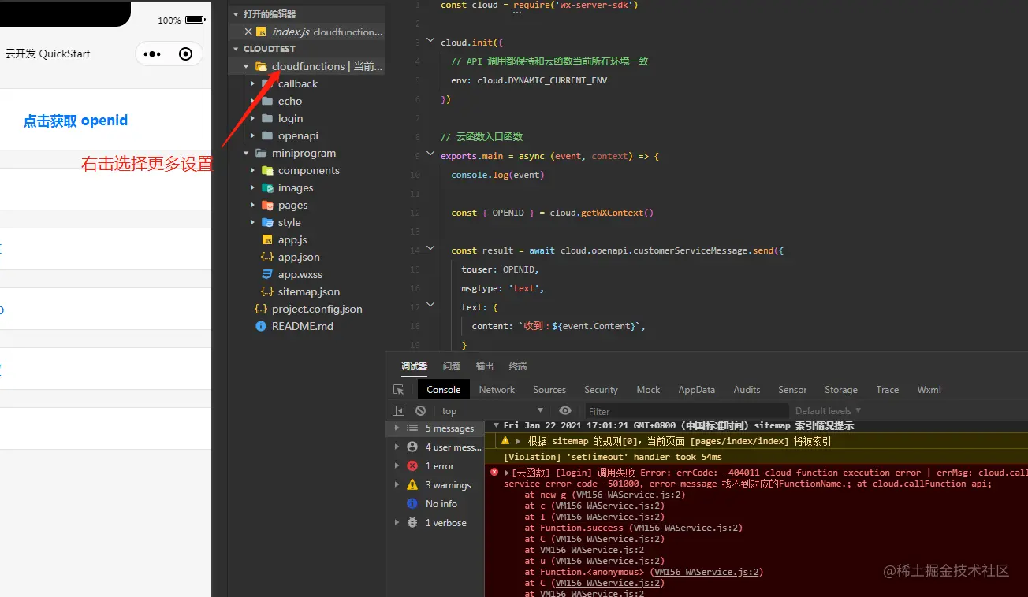Expand the callback folder chevron
The width and height of the screenshot is (1028, 597).
click(x=253, y=83)
